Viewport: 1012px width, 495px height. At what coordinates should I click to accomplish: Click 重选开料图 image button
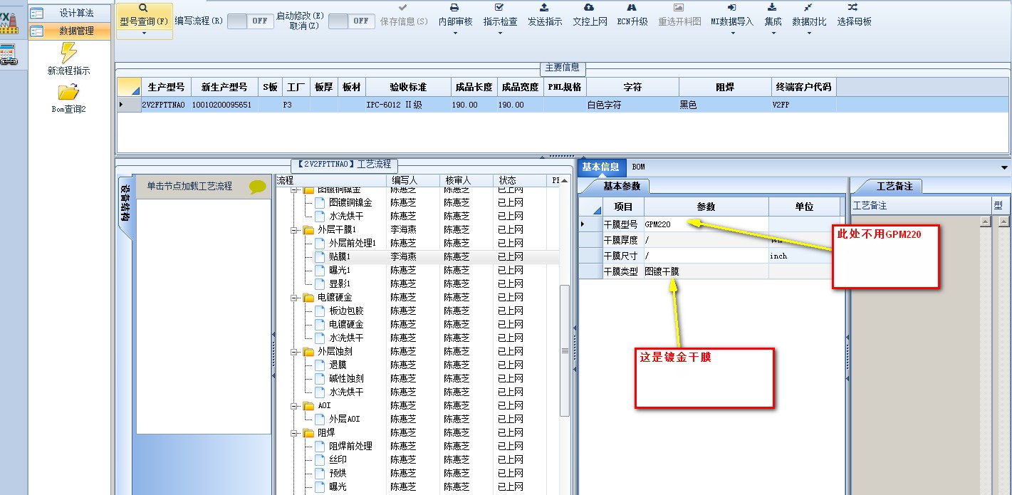(679, 16)
